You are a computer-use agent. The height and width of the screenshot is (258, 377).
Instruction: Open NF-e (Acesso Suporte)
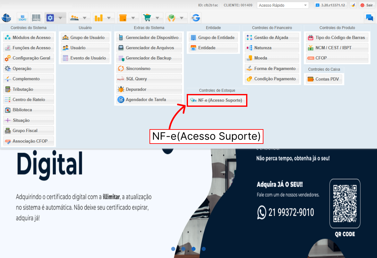coord(217,100)
